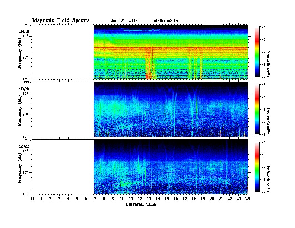Click the 10^1 frequency tick of dD/dt panel
Screen dimensions: 295x228
coord(25,93)
